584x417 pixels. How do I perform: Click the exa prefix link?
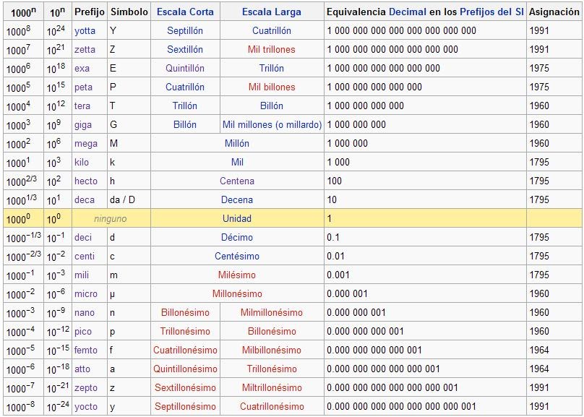click(82, 69)
